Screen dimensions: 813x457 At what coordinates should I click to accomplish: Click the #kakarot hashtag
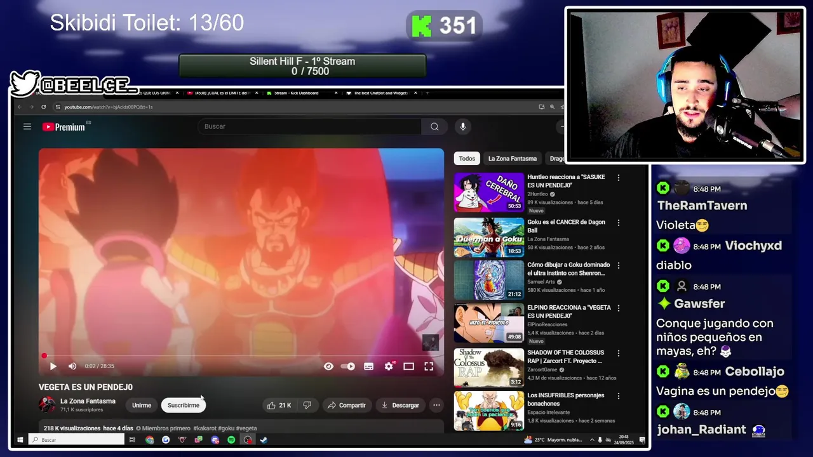tap(205, 428)
